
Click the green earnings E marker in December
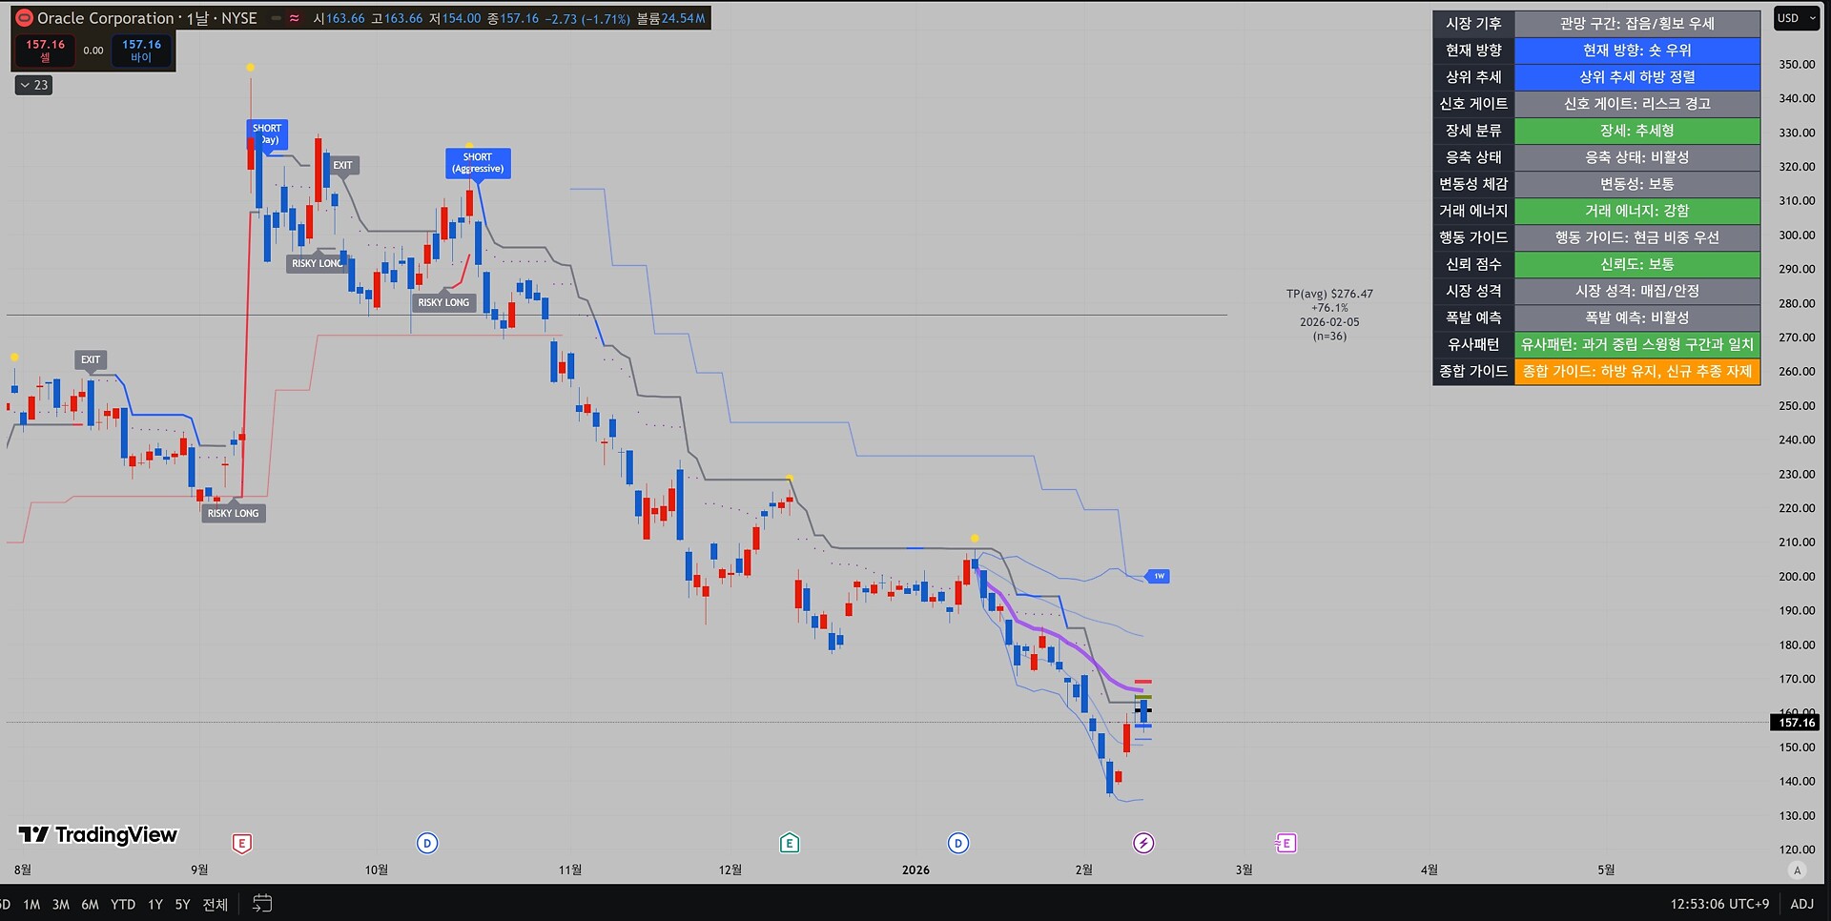(x=789, y=843)
